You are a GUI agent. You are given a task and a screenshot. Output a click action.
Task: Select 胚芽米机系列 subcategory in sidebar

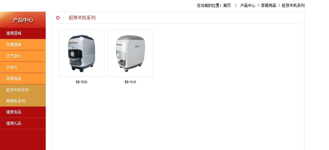[x=23, y=90]
